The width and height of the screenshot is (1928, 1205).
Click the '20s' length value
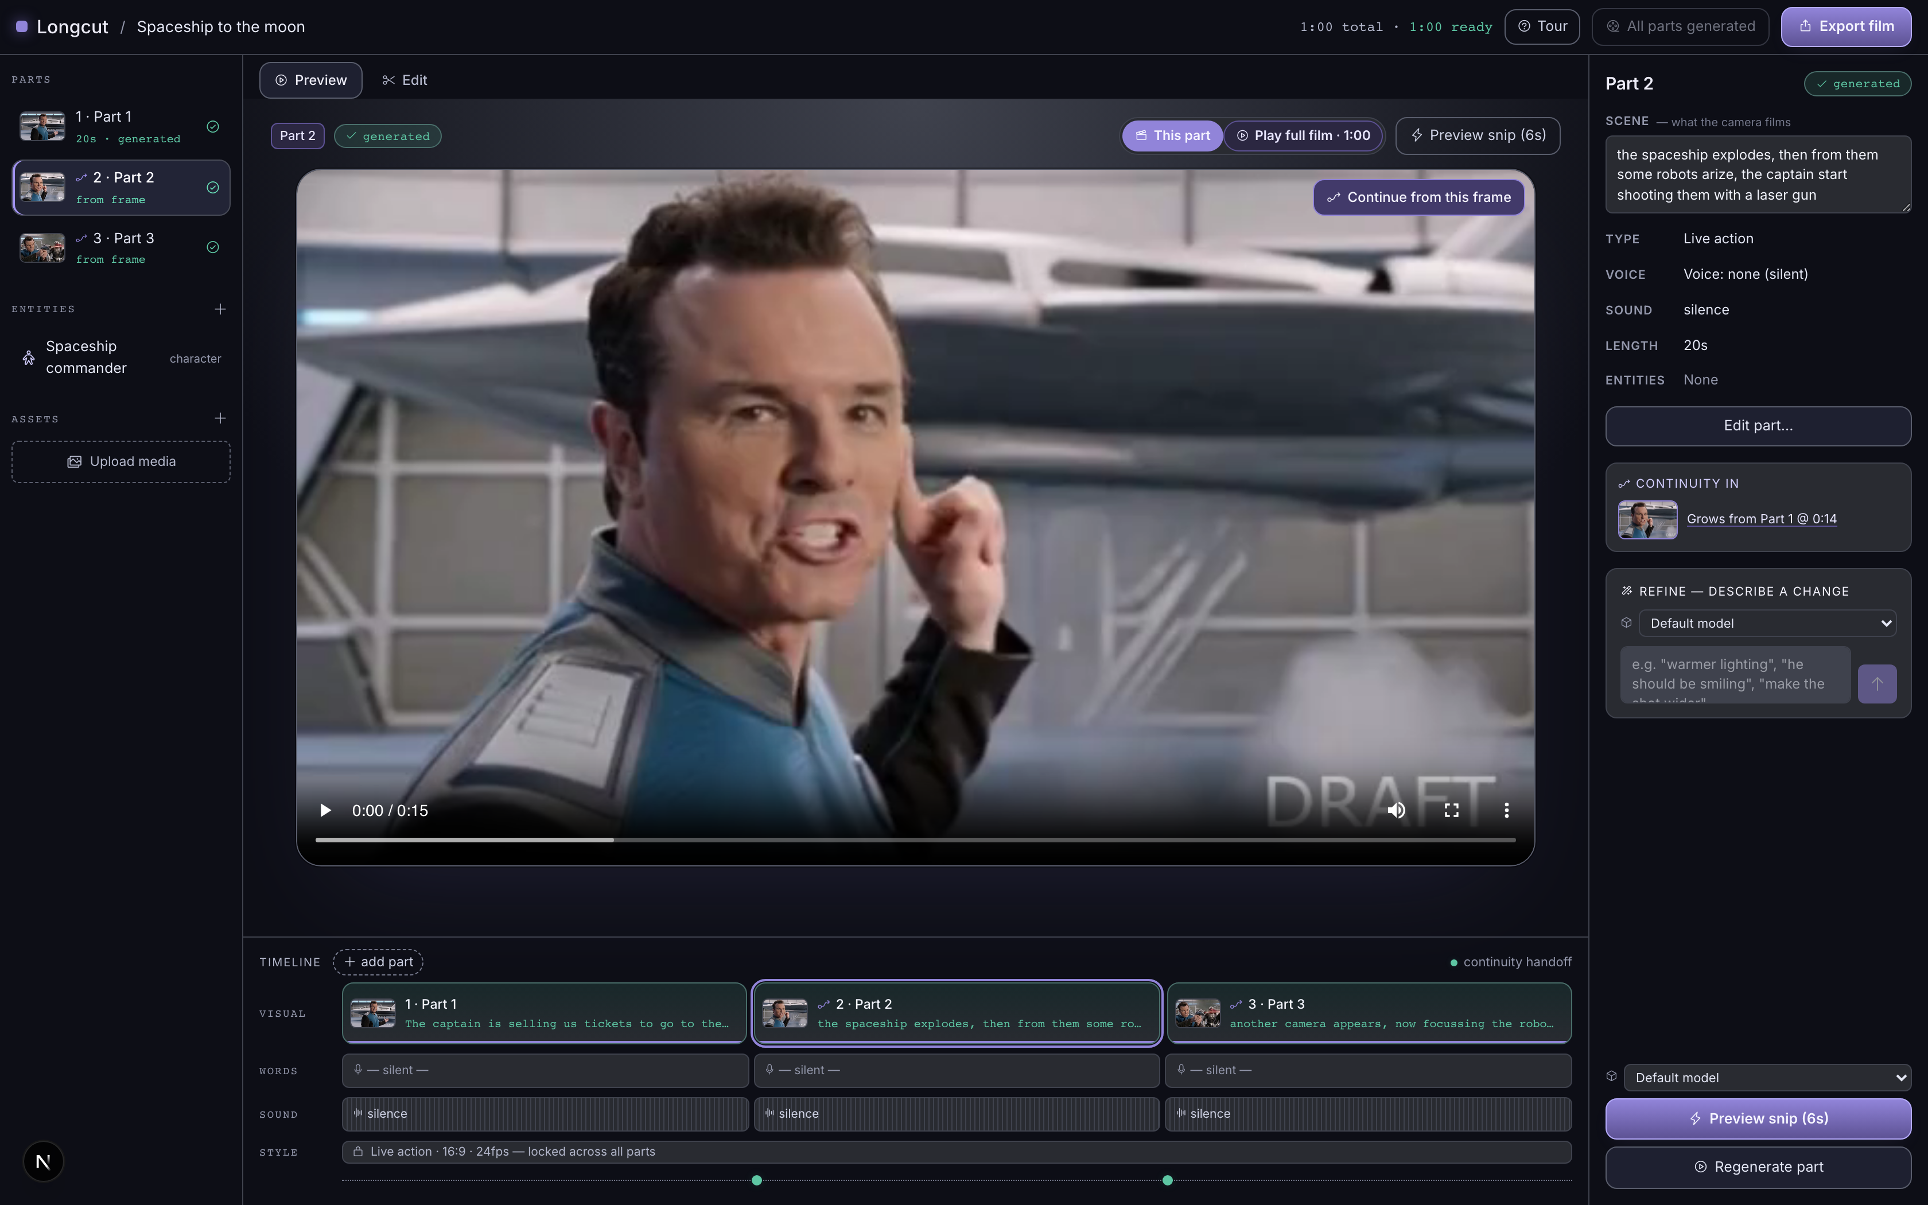tap(1696, 345)
